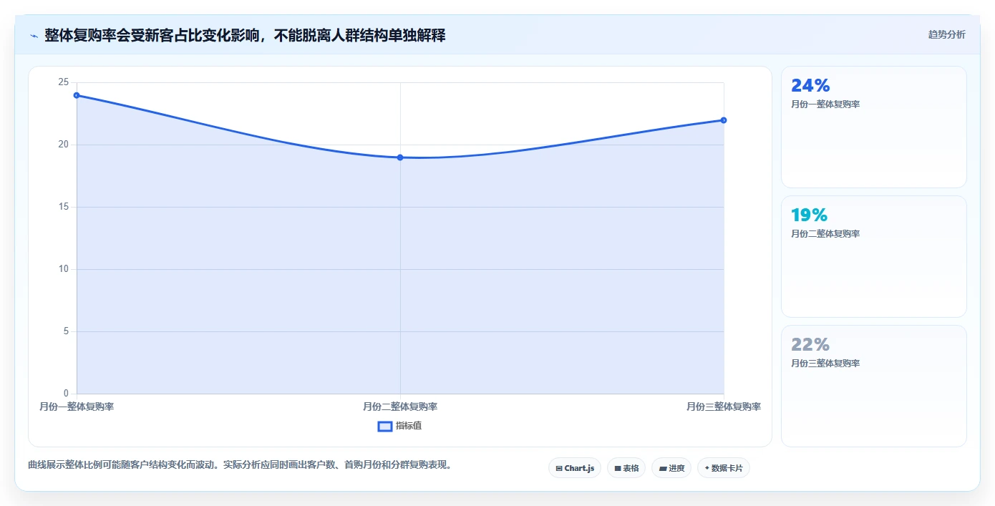Open the 22% 月份三整体复购率 card
This screenshot has height=506, width=995.
[873, 386]
